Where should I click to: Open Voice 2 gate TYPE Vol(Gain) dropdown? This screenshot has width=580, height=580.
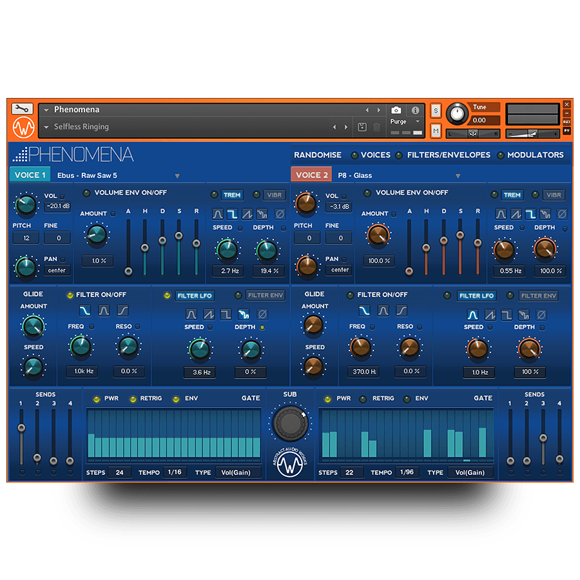(470, 472)
